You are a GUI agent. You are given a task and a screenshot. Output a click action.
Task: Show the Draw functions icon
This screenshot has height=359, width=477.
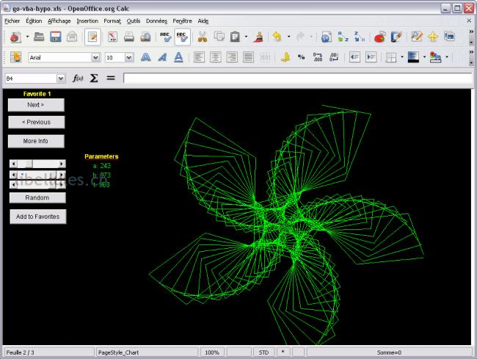[x=396, y=37]
